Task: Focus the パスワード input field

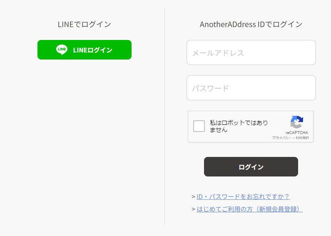Action: (x=251, y=88)
